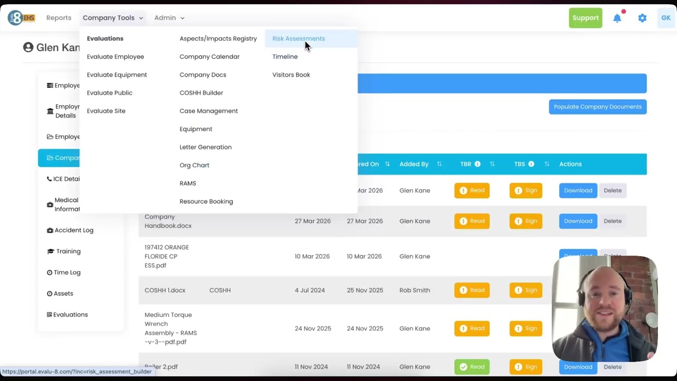Open the settings gear icon

642,18
